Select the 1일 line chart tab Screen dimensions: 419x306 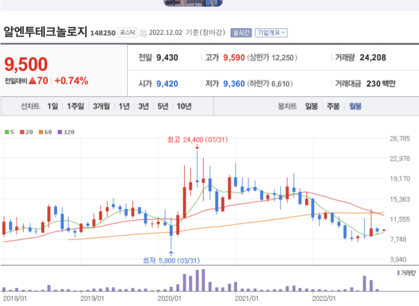pos(53,106)
